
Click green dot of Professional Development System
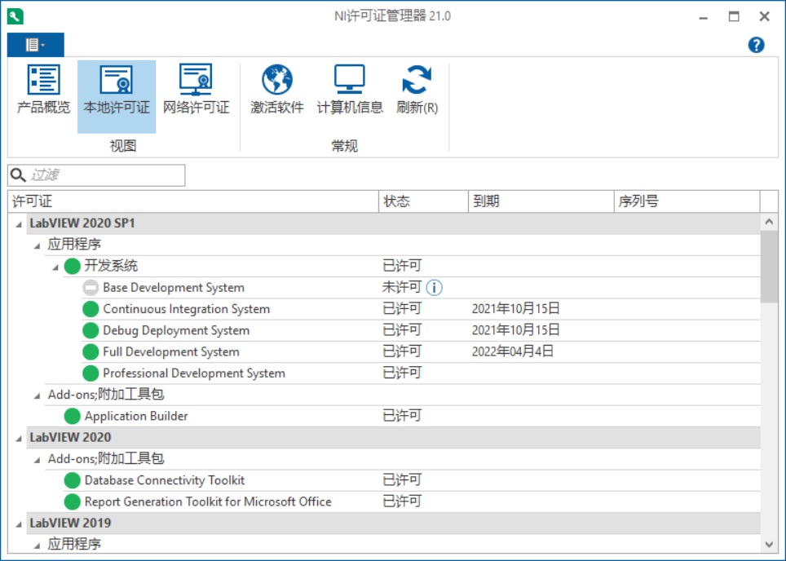[x=91, y=373]
